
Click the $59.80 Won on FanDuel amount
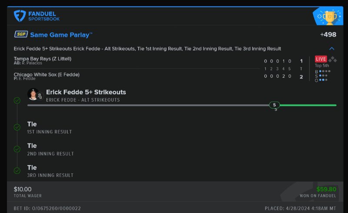[326, 189]
